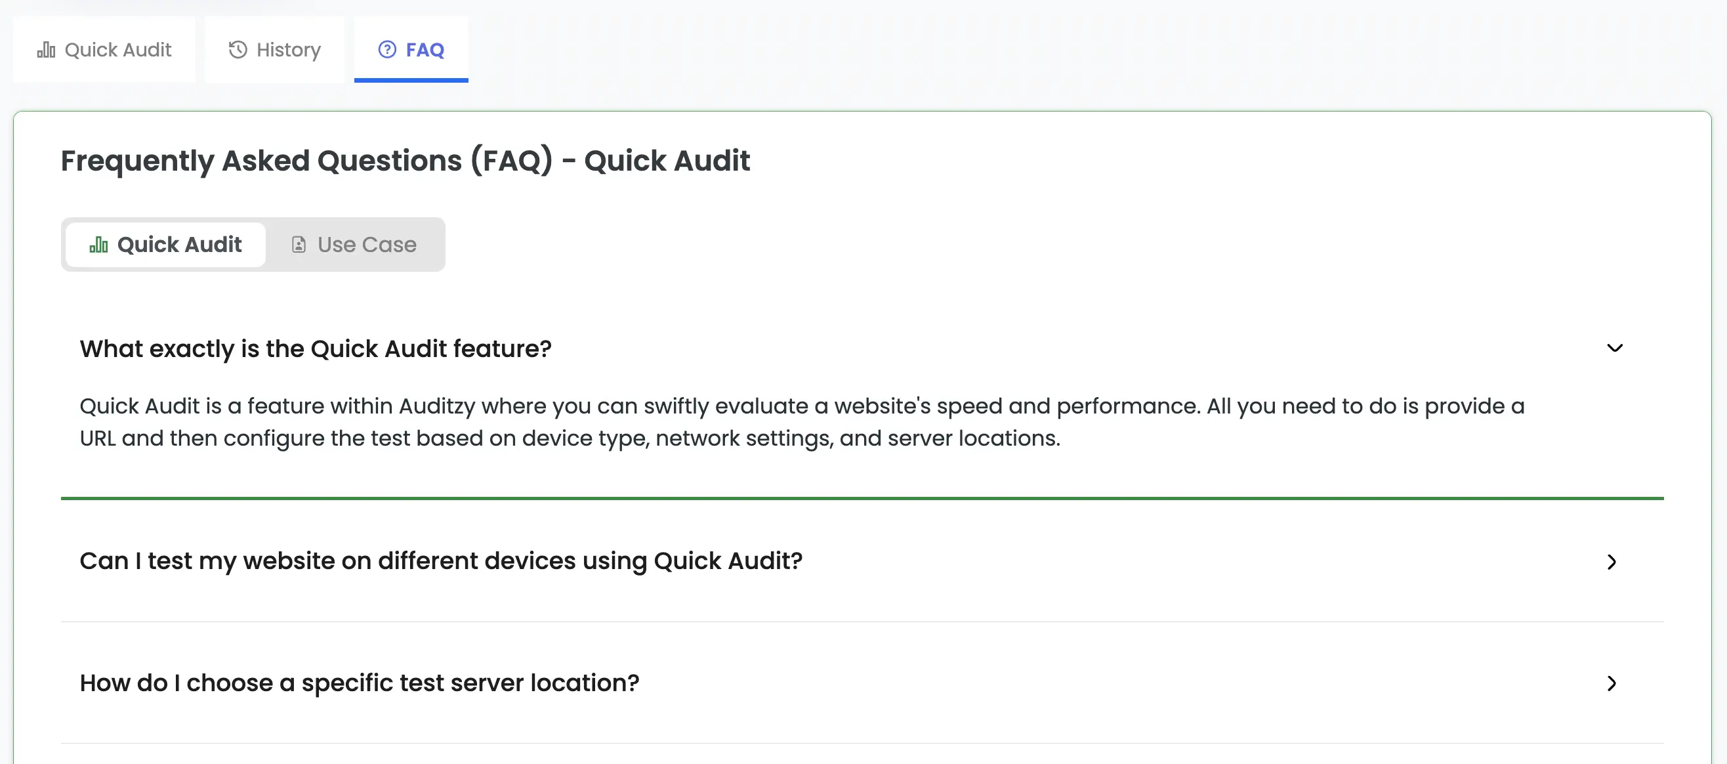The image size is (1727, 764).
Task: Click the heading 'Frequently Asked Questions (FAQ) - Quick Audit'
Action: [x=405, y=161]
